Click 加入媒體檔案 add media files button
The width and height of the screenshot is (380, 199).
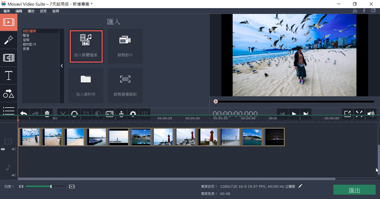pyautogui.click(x=86, y=46)
